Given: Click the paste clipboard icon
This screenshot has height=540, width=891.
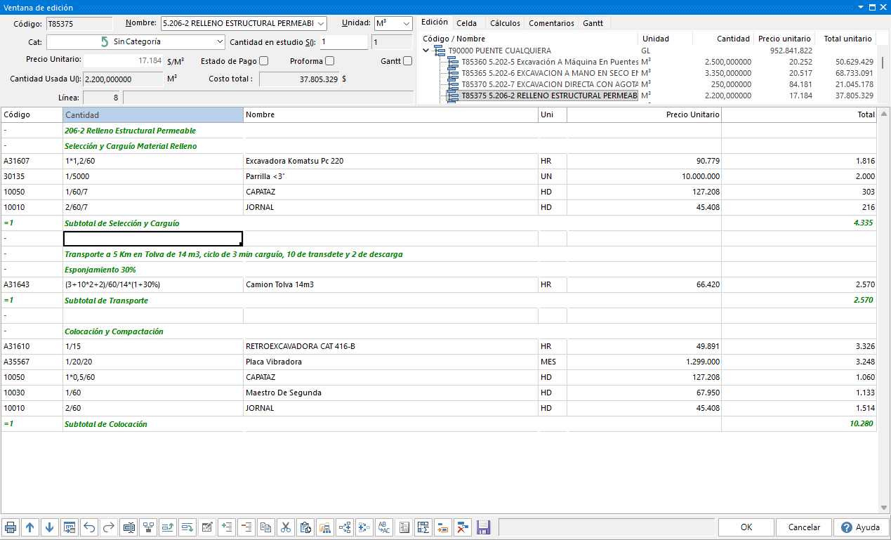Looking at the screenshot, I should pos(305,527).
